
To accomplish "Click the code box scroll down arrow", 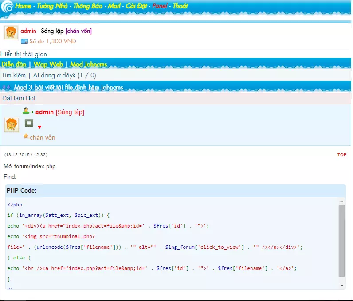I will (341, 285).
